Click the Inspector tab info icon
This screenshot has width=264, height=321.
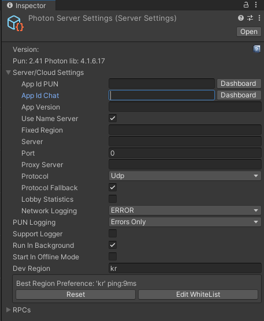tap(10, 5)
